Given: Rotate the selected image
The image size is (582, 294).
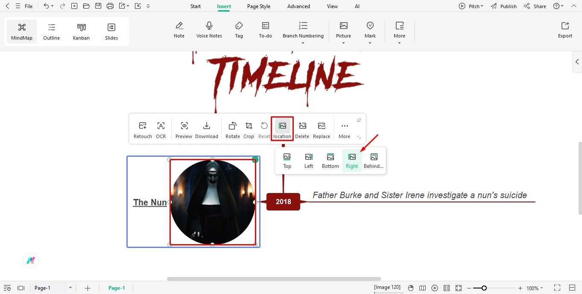Looking at the screenshot, I should coord(233,130).
